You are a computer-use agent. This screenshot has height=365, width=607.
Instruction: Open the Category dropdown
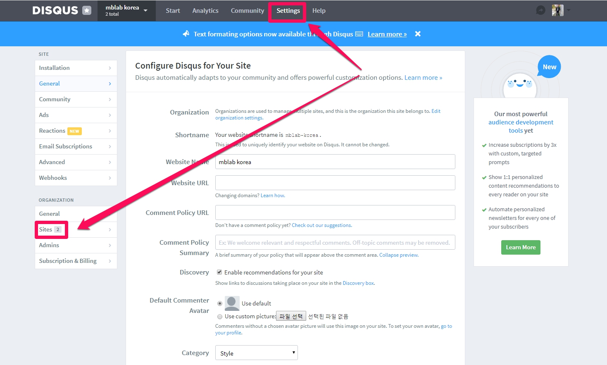point(256,353)
